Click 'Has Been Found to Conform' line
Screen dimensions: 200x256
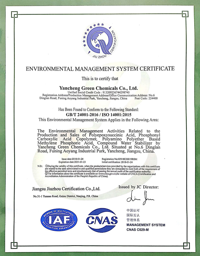99,109
